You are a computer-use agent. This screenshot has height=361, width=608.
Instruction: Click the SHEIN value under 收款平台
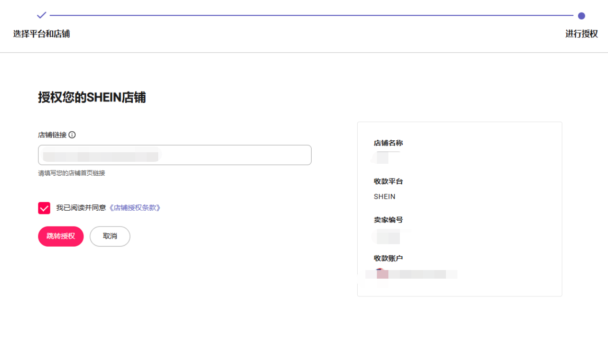click(x=385, y=197)
